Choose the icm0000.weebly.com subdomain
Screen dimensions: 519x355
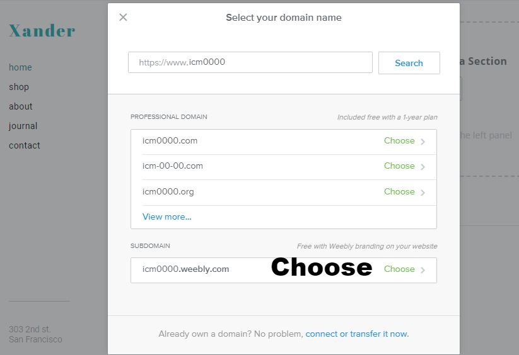[399, 269]
